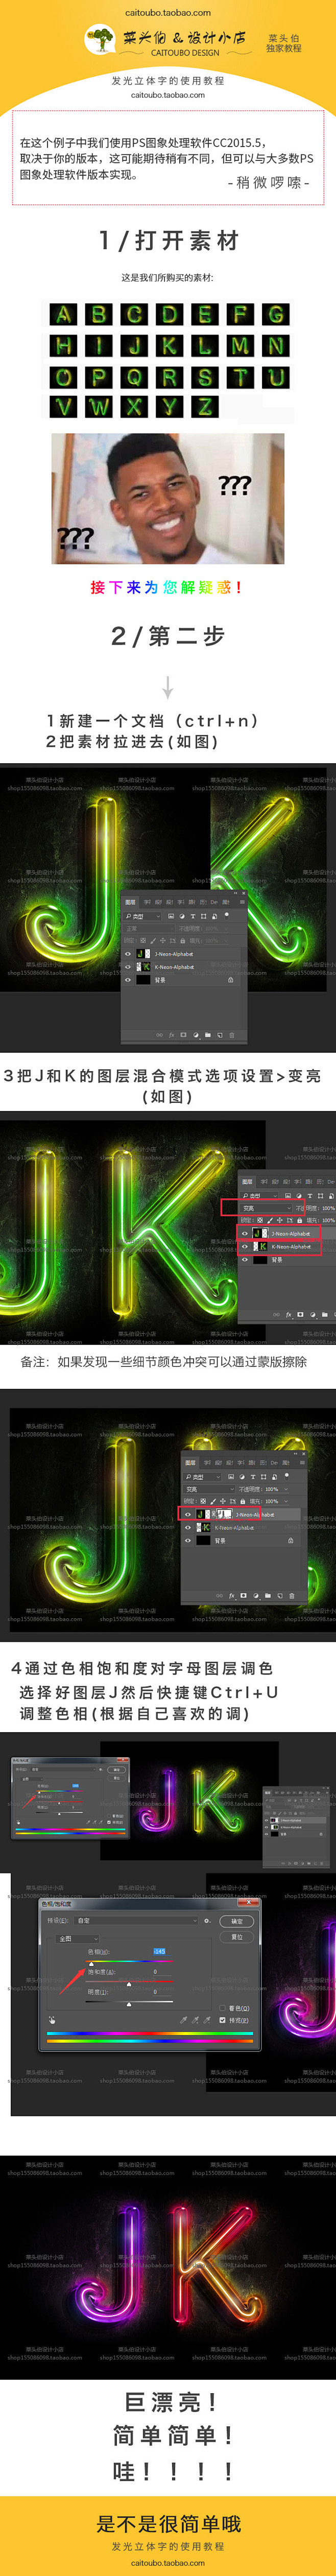Click 复位 button in large Hue/Saturation dialog

(x=238, y=1938)
